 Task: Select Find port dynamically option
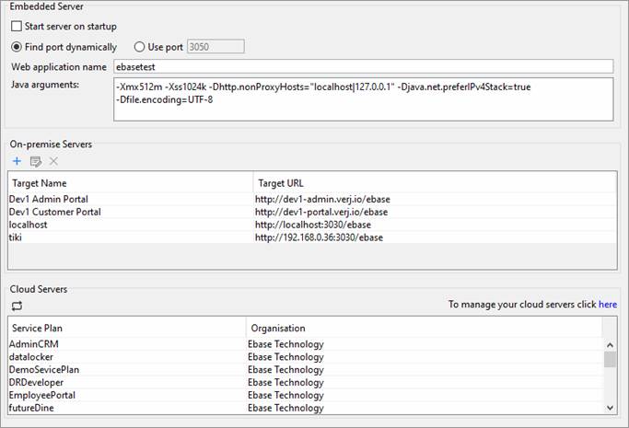17,47
